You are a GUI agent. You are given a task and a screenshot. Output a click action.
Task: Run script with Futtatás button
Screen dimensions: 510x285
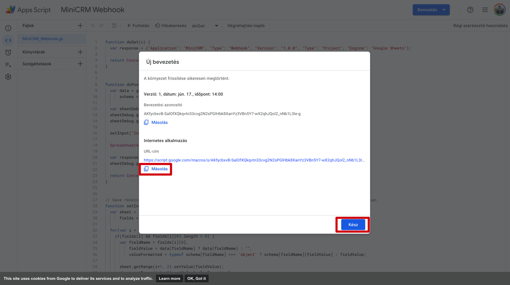[x=138, y=25]
